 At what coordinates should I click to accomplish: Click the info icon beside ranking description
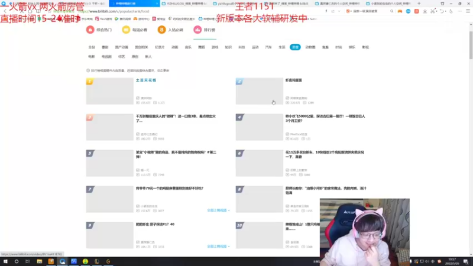click(88, 70)
